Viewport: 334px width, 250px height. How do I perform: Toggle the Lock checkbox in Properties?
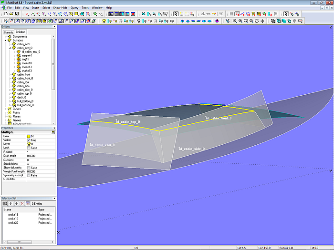click(29, 148)
